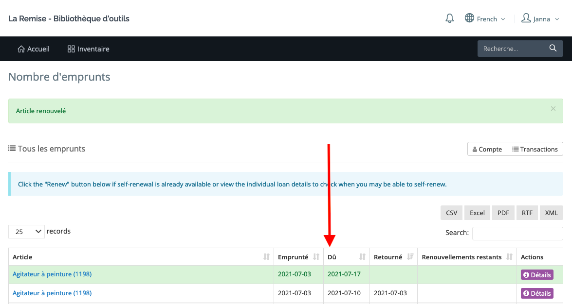Go to Accueil in the navigation bar
572x304 pixels.
click(34, 49)
